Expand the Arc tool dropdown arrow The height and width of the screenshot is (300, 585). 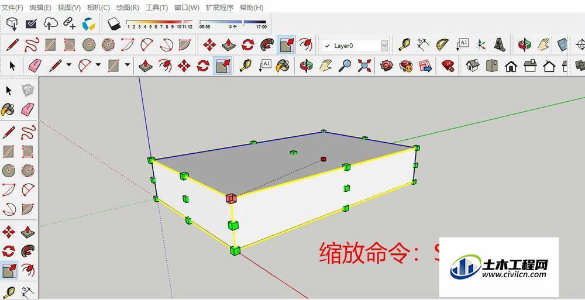tap(98, 65)
